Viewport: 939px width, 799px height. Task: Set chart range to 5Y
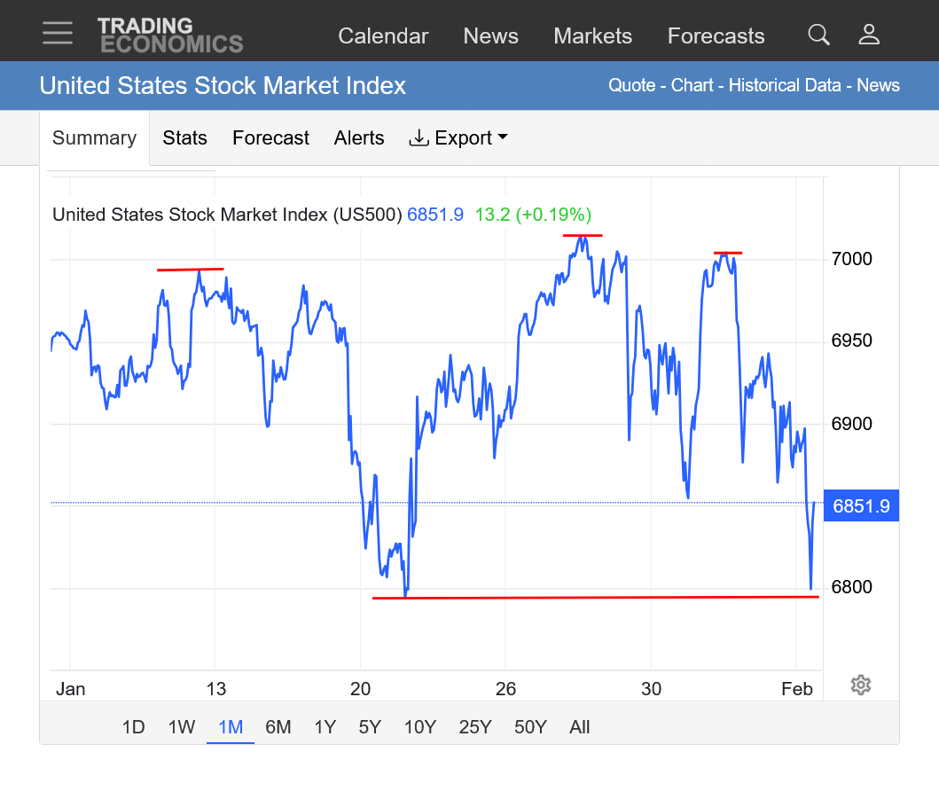(370, 727)
